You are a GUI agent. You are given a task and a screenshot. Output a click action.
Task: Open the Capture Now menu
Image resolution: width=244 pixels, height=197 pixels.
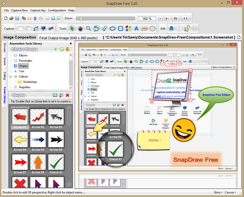pyautogui.click(x=19, y=10)
